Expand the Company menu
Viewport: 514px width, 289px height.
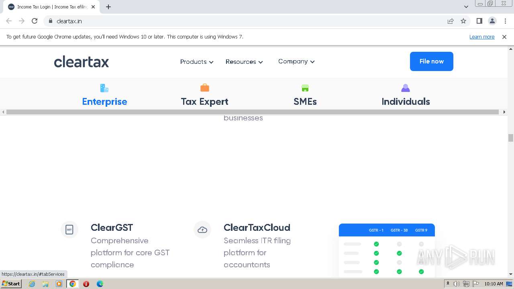click(296, 61)
